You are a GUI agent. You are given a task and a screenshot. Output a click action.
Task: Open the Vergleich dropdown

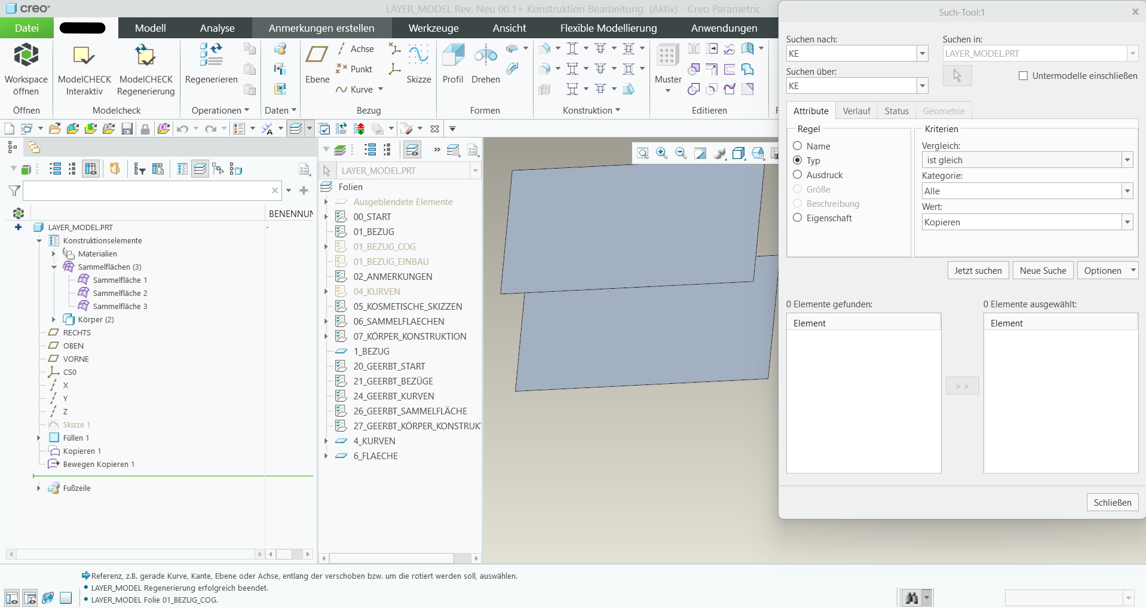pos(1127,160)
